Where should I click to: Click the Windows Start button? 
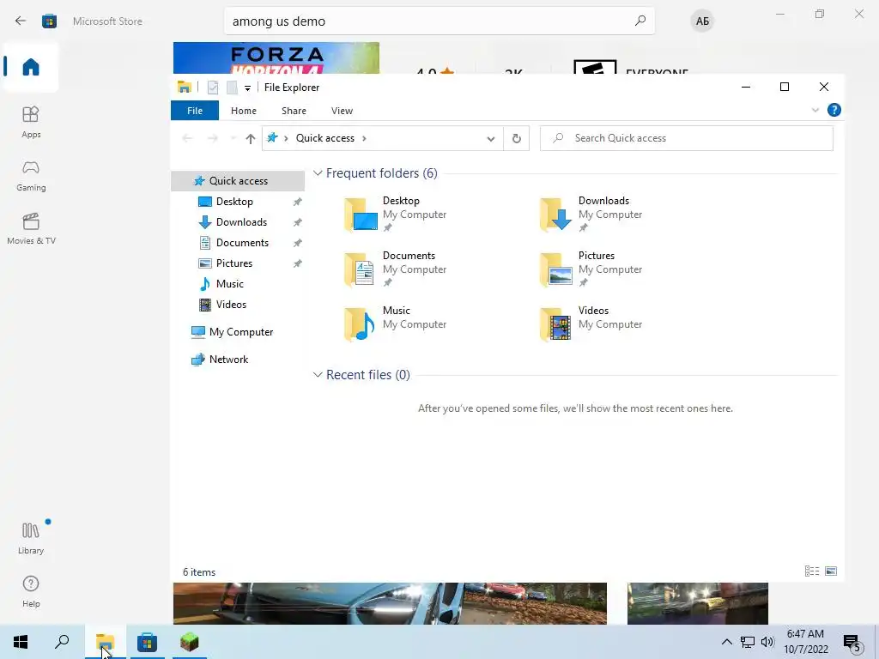pos(21,642)
